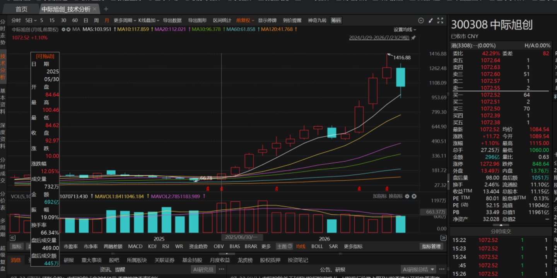Click AI研究员 button
Viewport: 557px width, 278px height.
tap(203, 269)
